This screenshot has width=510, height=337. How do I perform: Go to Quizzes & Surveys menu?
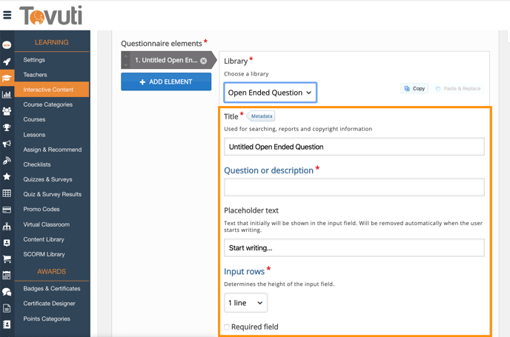[47, 179]
